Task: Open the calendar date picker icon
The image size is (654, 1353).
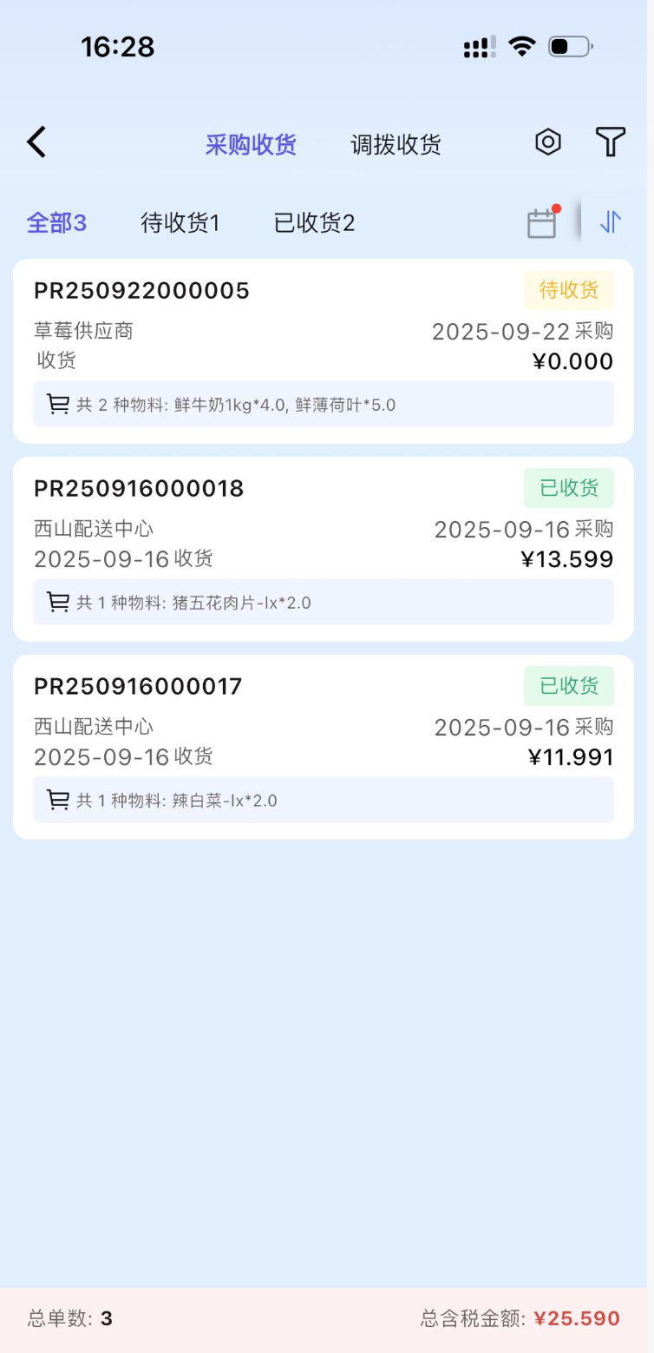Action: (542, 223)
